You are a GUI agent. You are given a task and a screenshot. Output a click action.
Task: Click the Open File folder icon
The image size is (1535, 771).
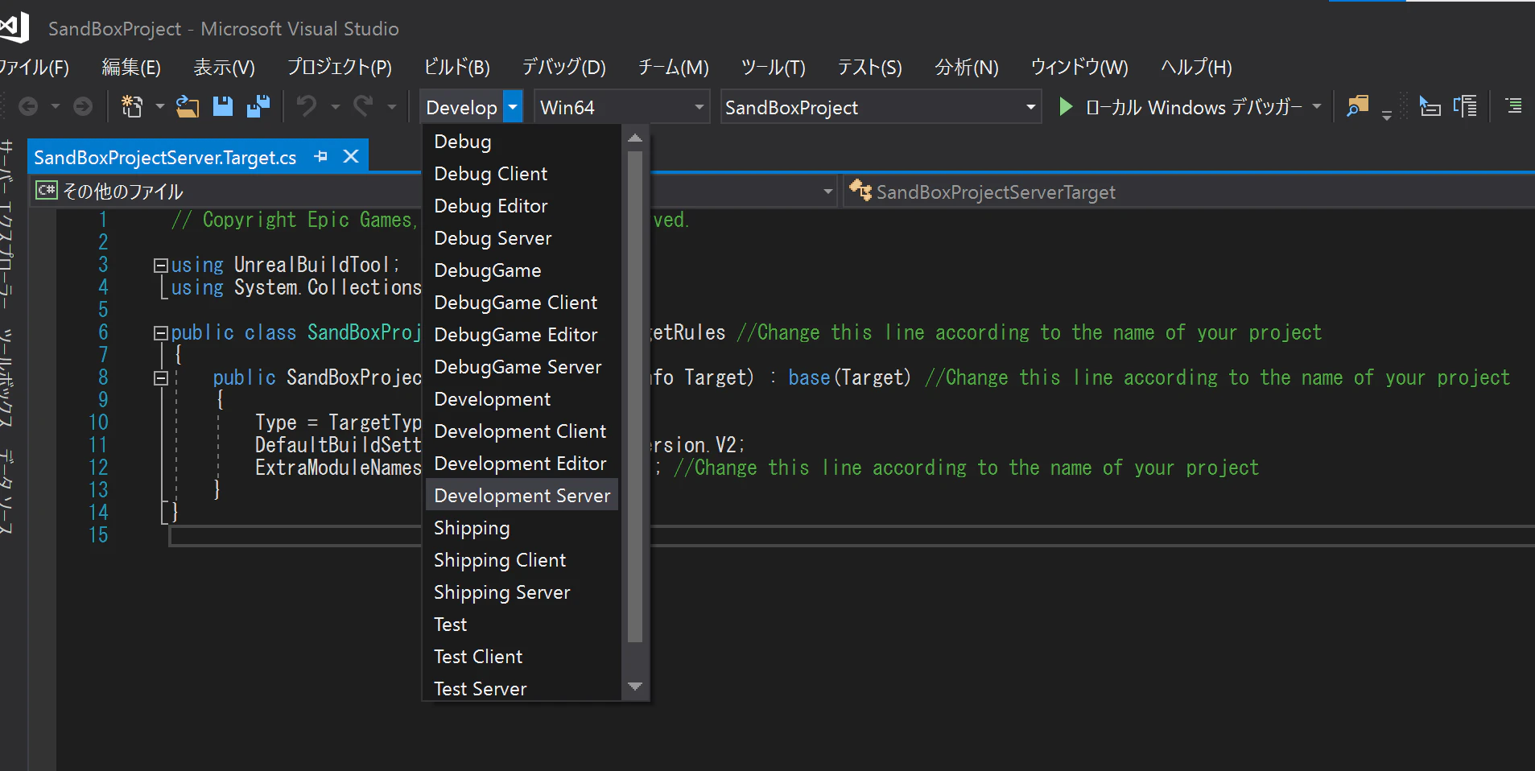[188, 106]
